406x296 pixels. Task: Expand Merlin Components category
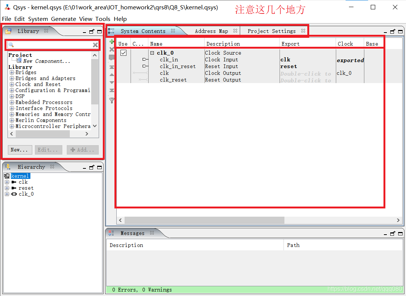tap(12, 120)
